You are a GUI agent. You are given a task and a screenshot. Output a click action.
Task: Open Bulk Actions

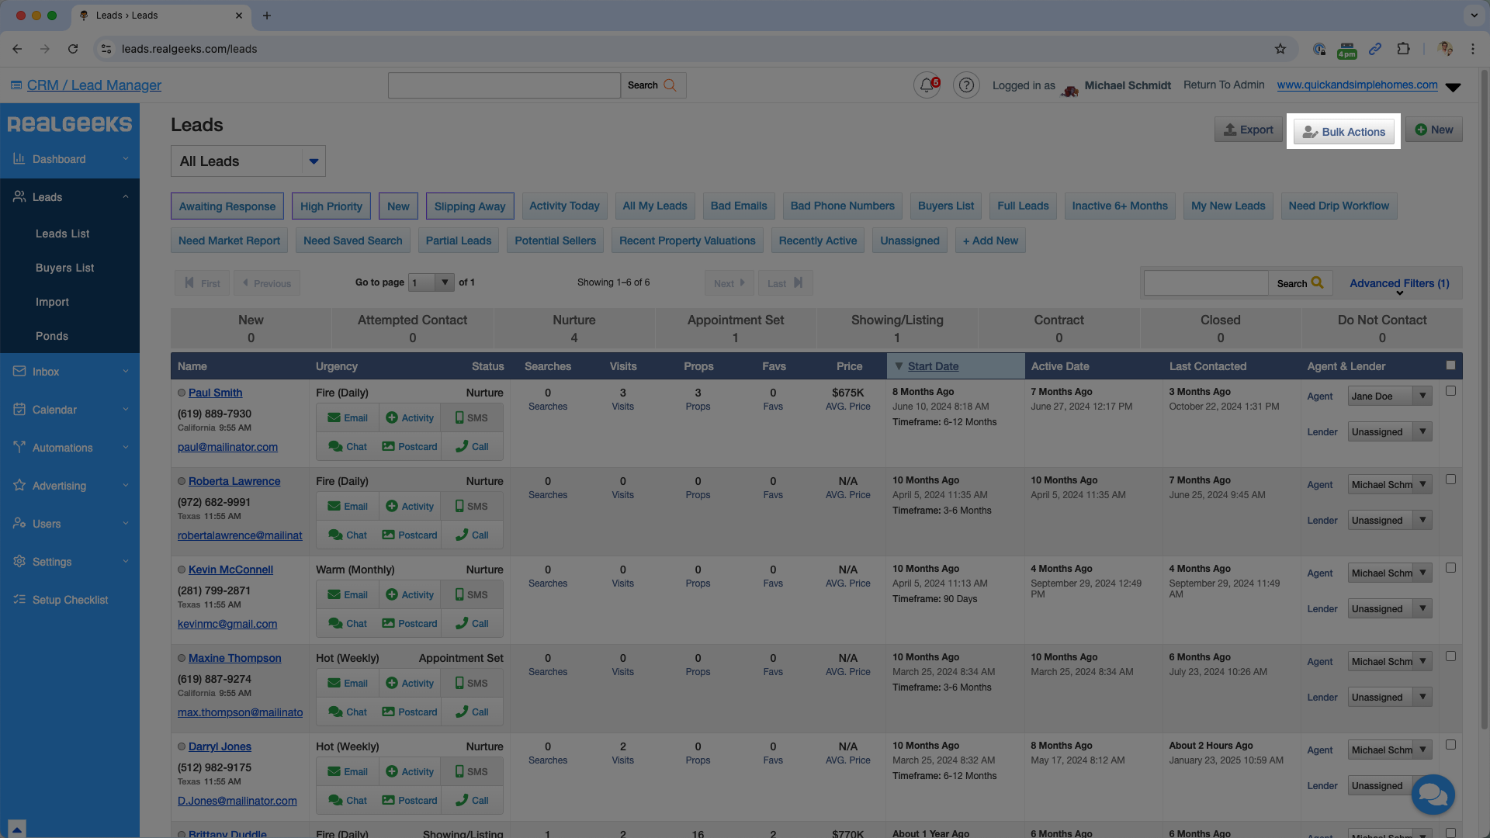pos(1344,132)
